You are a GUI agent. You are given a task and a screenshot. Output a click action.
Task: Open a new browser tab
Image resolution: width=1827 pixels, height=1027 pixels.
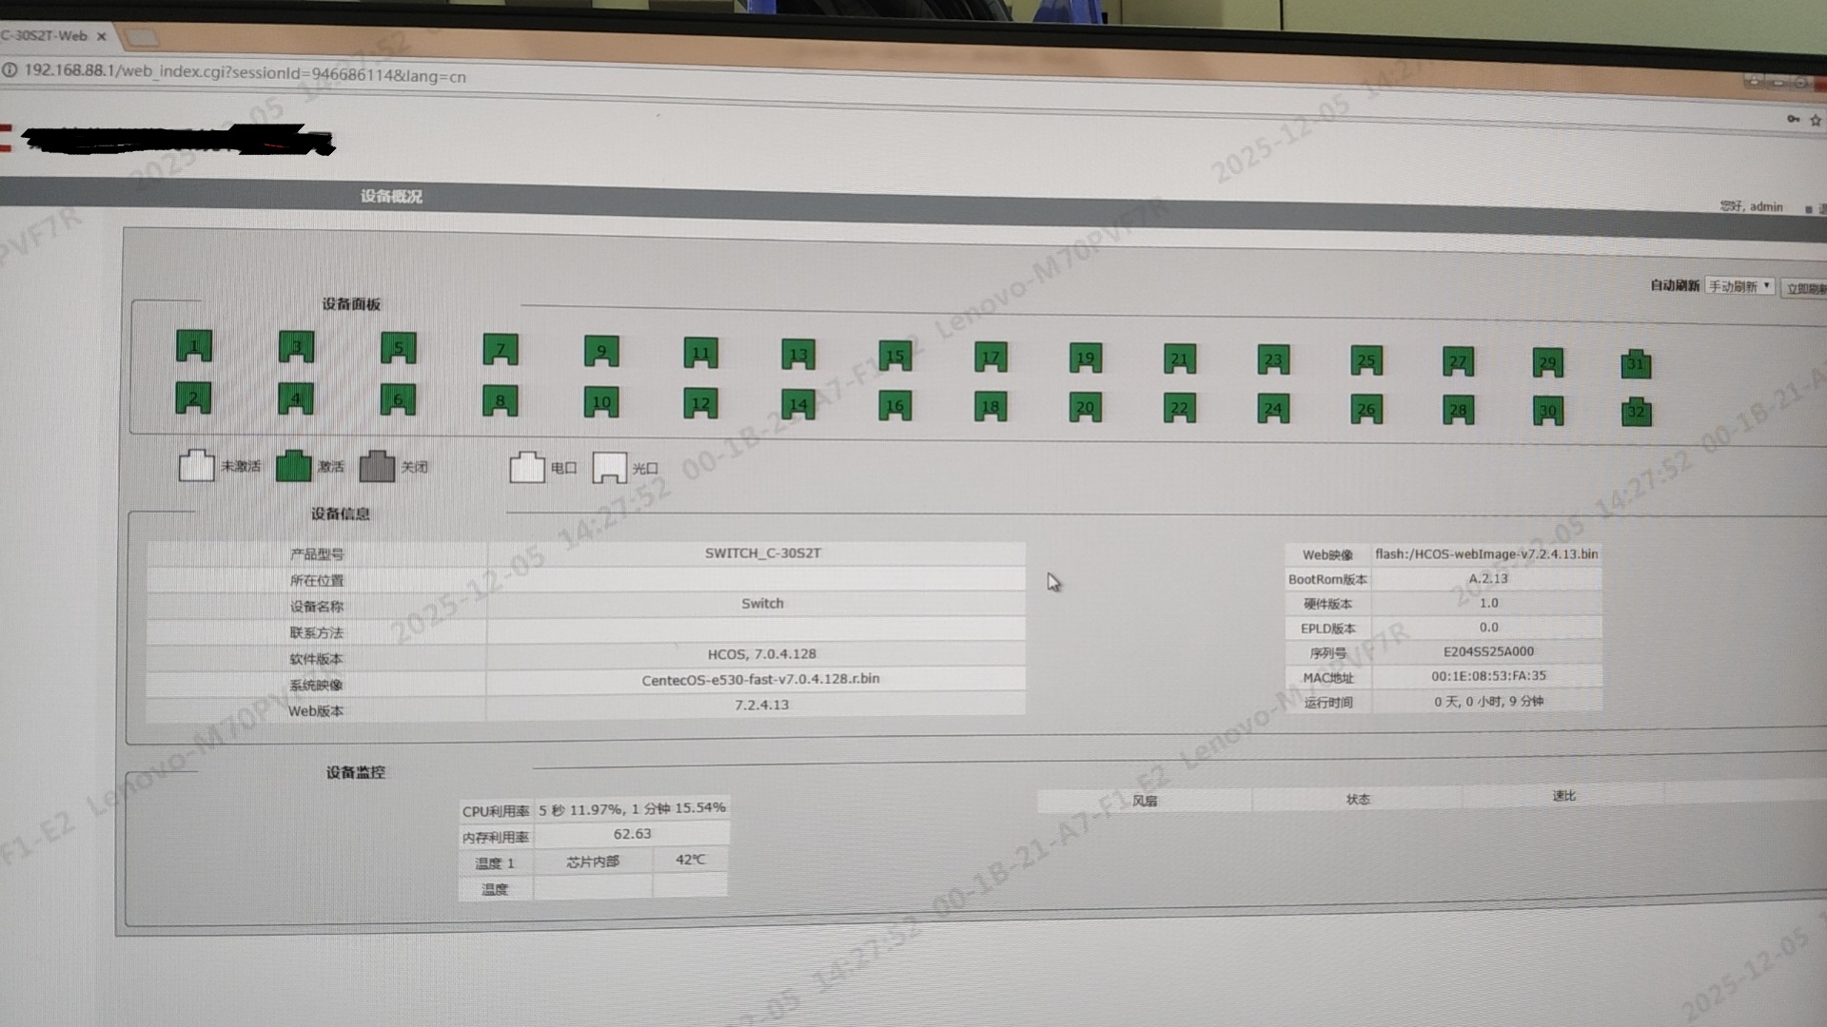(x=143, y=37)
